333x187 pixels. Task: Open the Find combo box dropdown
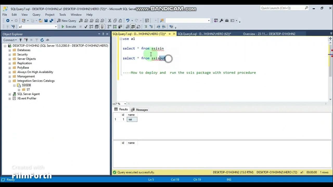(x=209, y=21)
